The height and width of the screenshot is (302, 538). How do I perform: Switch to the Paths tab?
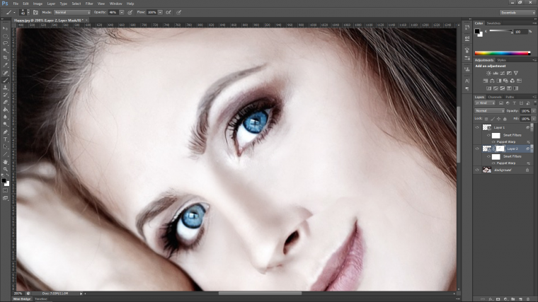pos(510,97)
